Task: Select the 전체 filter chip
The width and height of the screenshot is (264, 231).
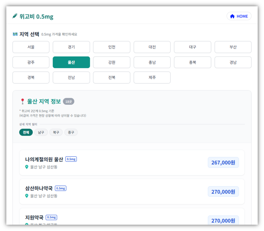Action: point(26,132)
